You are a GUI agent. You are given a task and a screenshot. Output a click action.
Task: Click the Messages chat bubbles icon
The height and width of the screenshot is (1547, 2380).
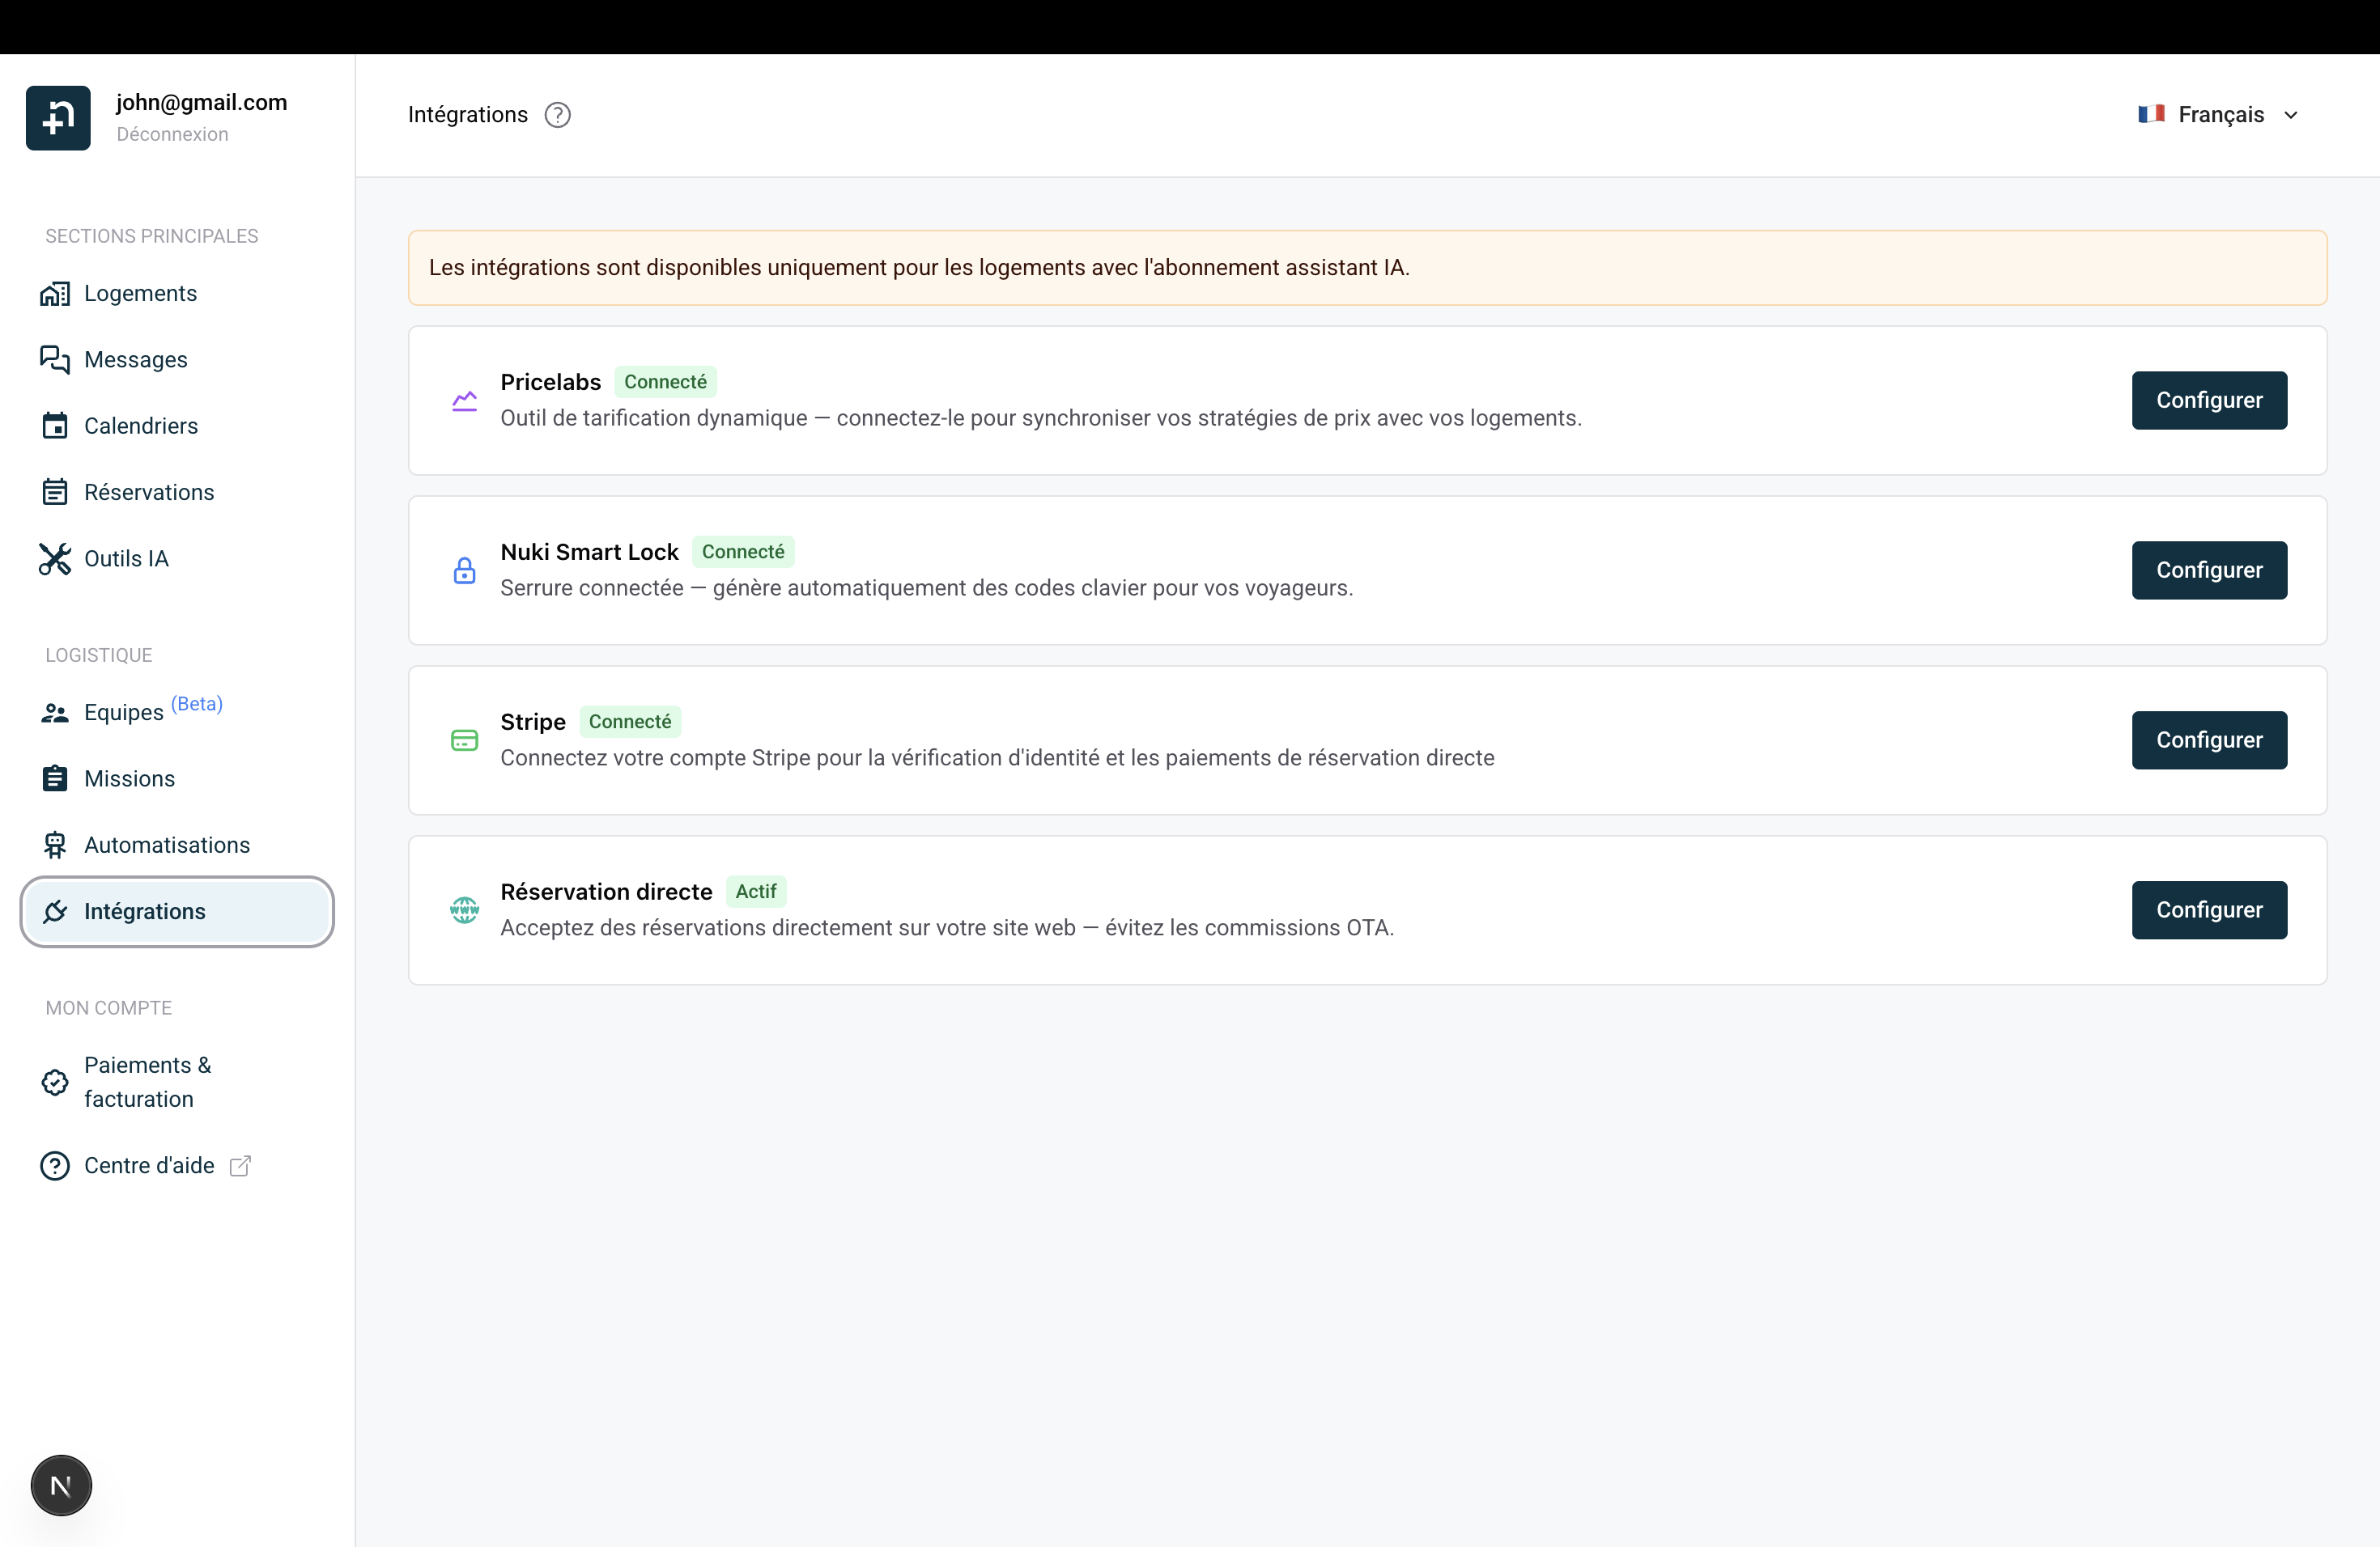click(x=55, y=360)
